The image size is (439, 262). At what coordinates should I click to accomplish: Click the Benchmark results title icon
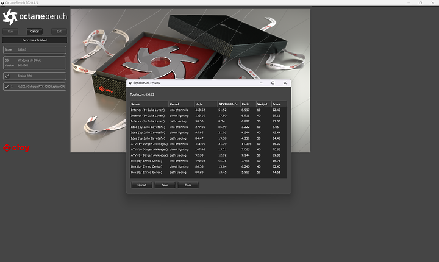point(130,83)
